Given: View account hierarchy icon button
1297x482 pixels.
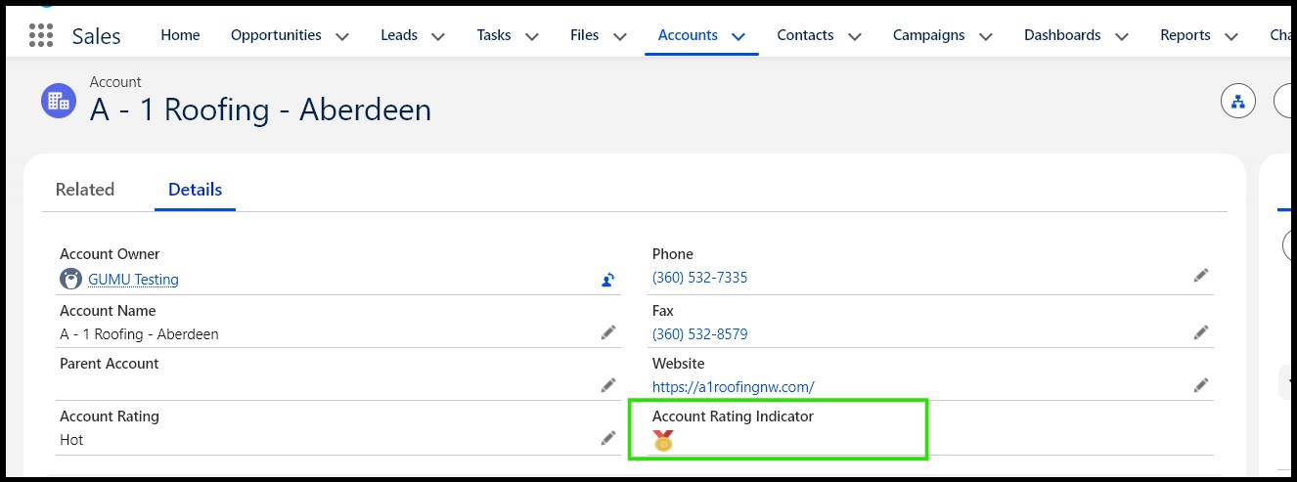Looking at the screenshot, I should tap(1238, 101).
